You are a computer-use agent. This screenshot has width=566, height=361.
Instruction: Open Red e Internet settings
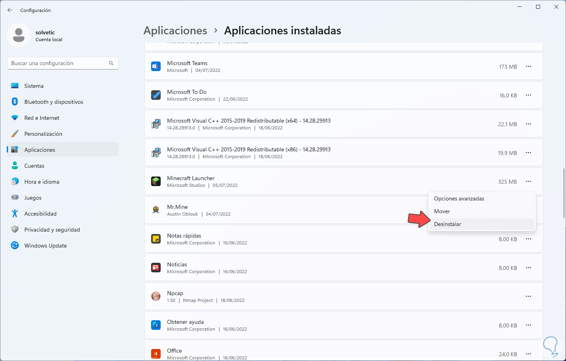tap(63, 118)
